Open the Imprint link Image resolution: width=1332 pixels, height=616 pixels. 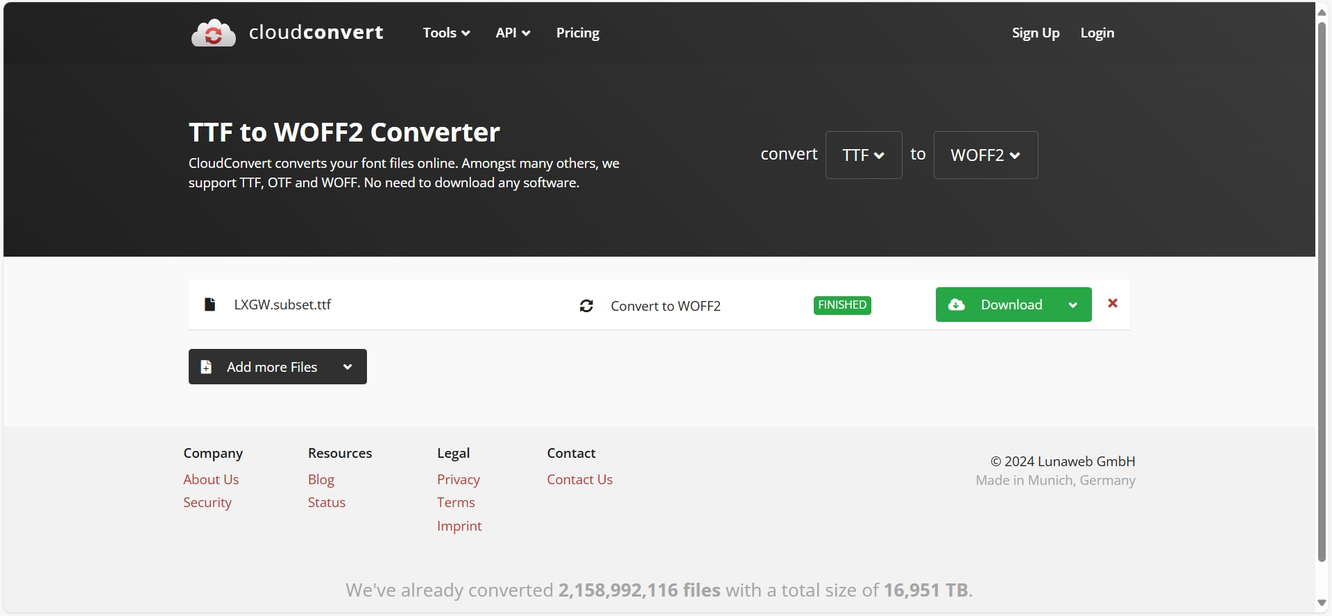(459, 526)
